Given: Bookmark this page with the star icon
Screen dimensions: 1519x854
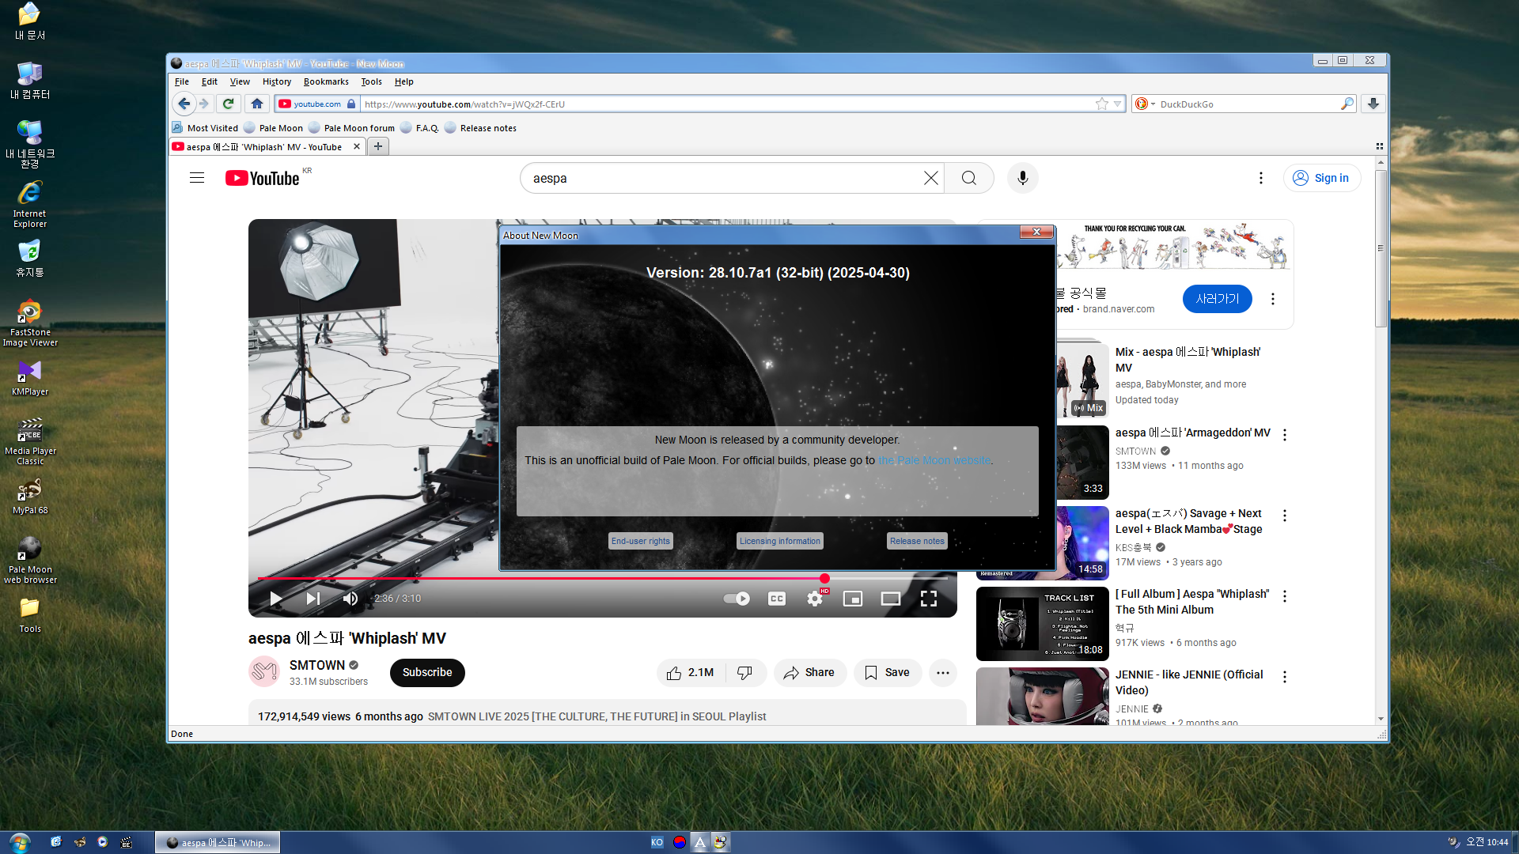Looking at the screenshot, I should coord(1101,104).
